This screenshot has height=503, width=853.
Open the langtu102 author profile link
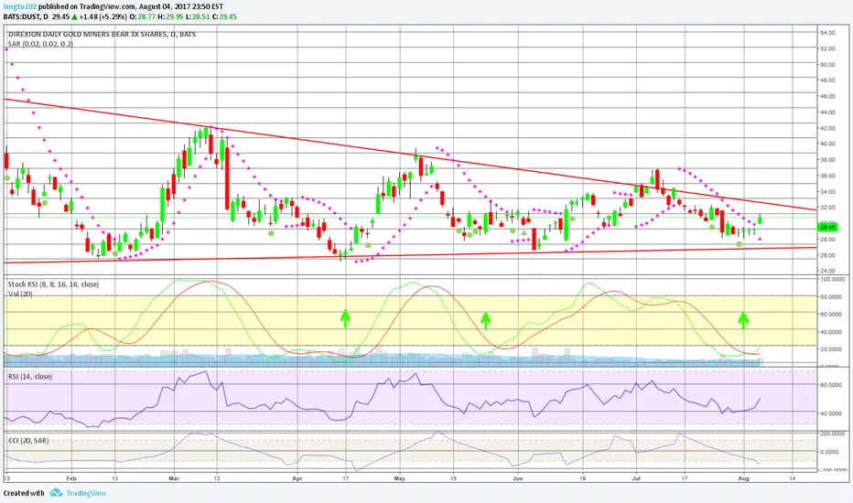(x=19, y=6)
